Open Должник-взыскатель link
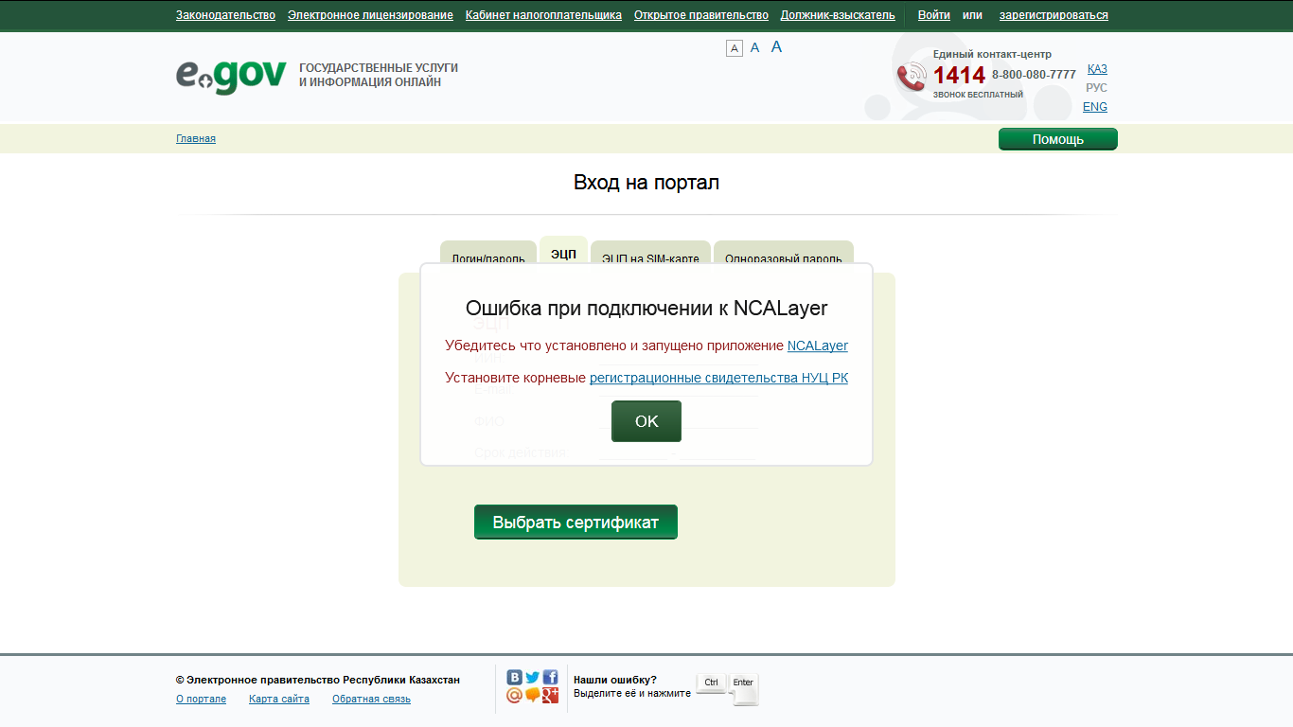The image size is (1293, 727). tap(838, 15)
